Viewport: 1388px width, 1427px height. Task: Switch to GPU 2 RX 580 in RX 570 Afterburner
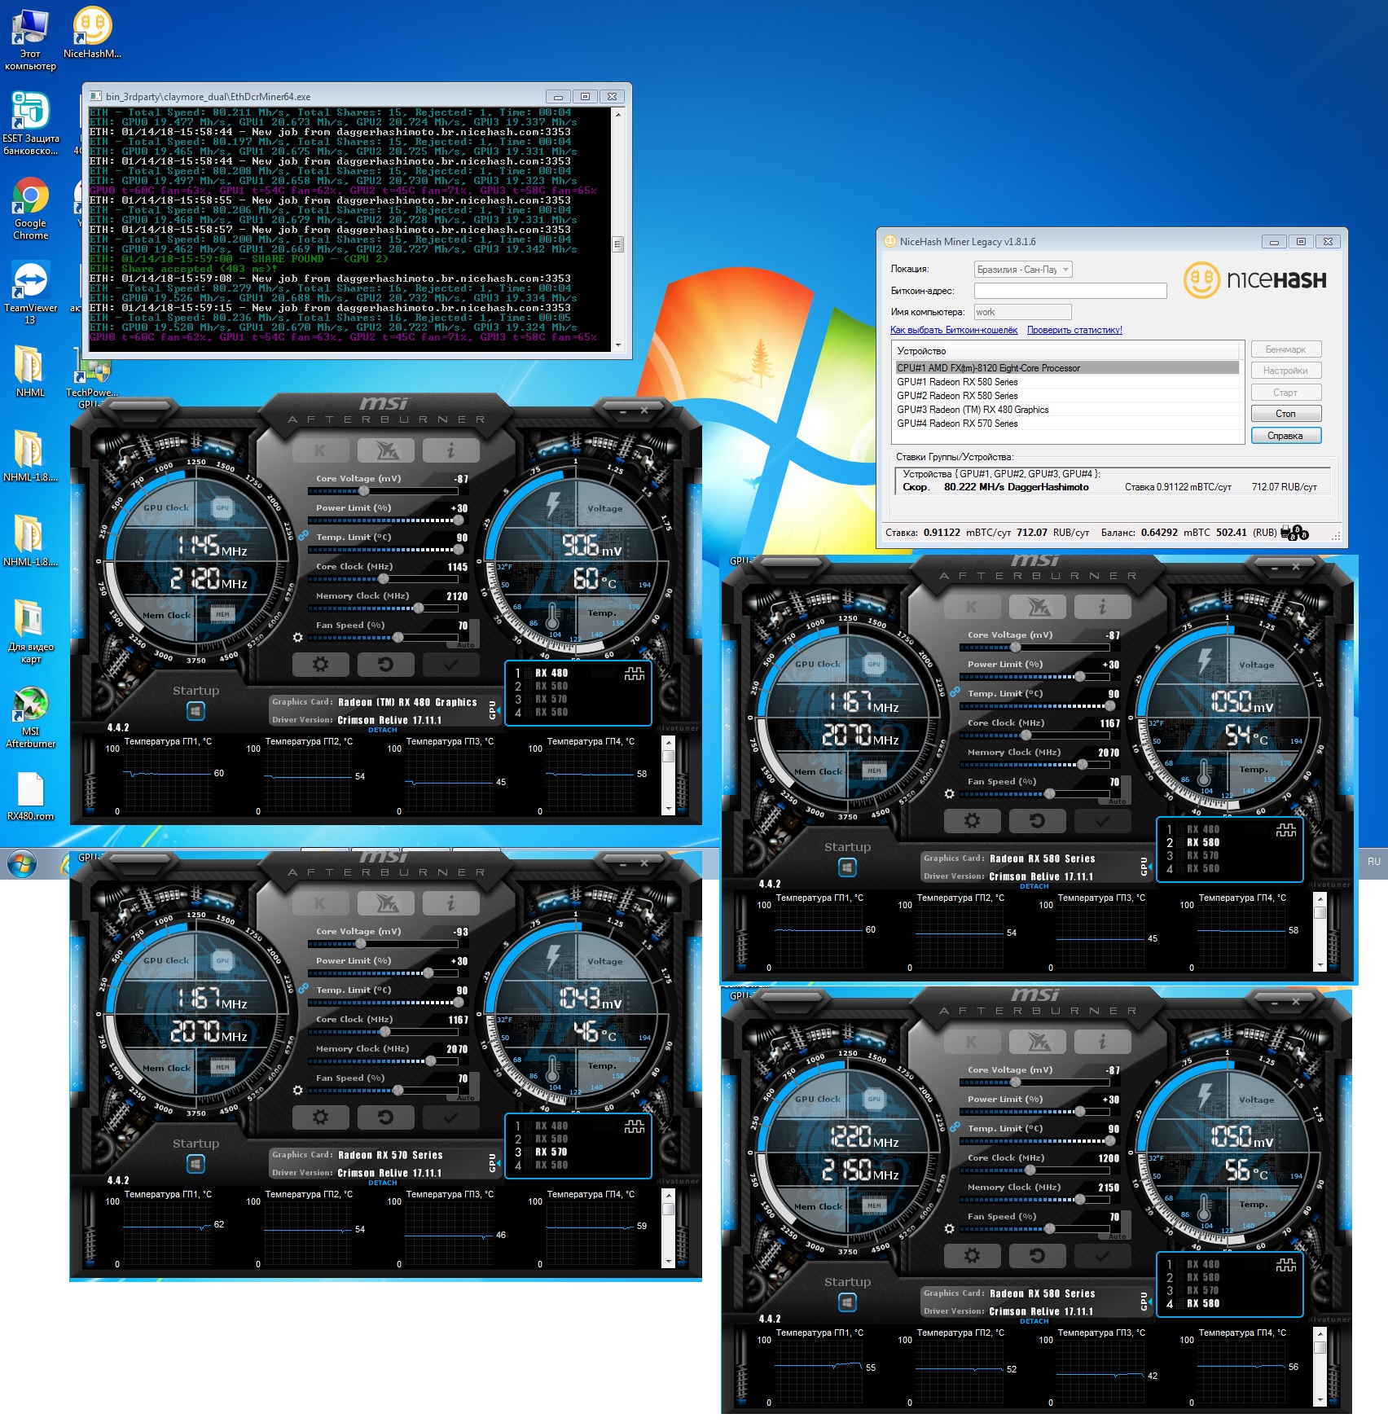point(542,1139)
